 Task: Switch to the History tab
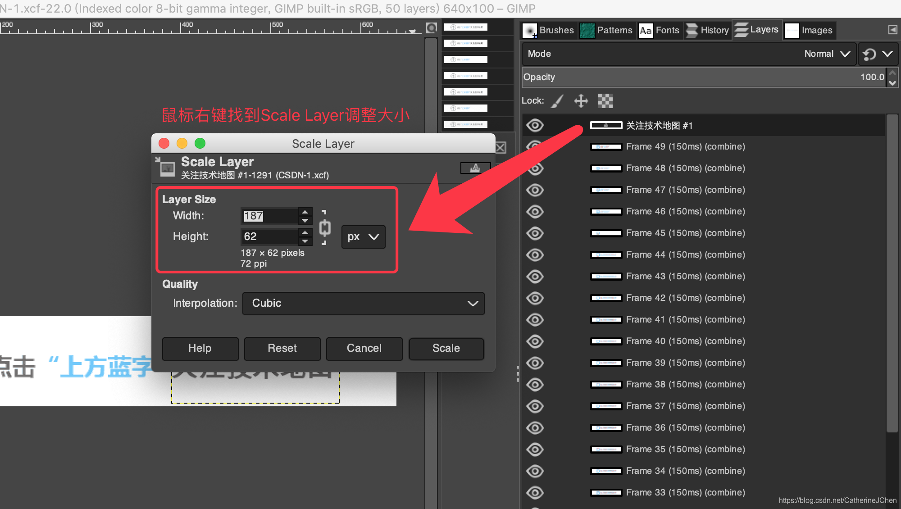tap(707, 30)
